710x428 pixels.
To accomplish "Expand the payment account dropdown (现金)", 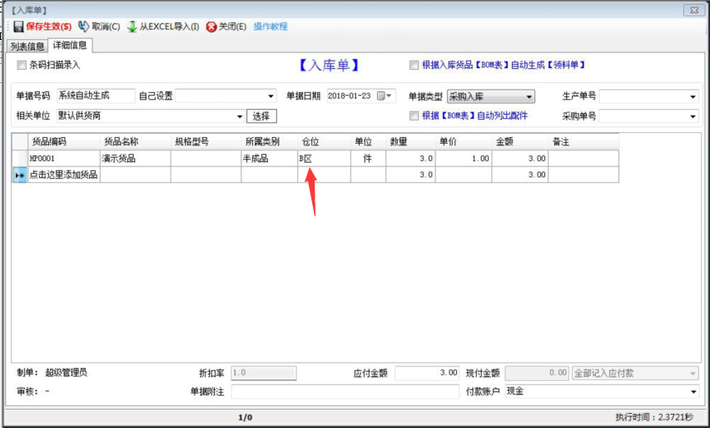I will point(693,391).
